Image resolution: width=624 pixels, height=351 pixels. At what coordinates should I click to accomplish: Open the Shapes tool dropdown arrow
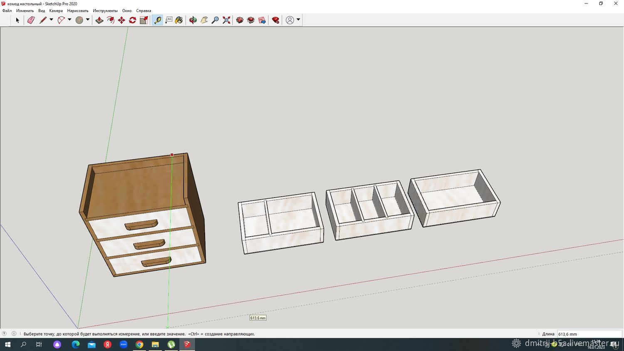(x=88, y=20)
